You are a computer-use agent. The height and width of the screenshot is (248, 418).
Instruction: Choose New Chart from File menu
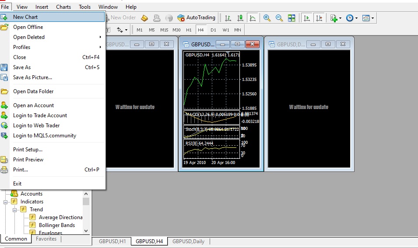point(52,17)
